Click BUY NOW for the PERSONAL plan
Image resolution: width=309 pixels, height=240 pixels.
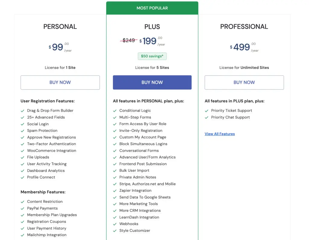[x=60, y=82]
